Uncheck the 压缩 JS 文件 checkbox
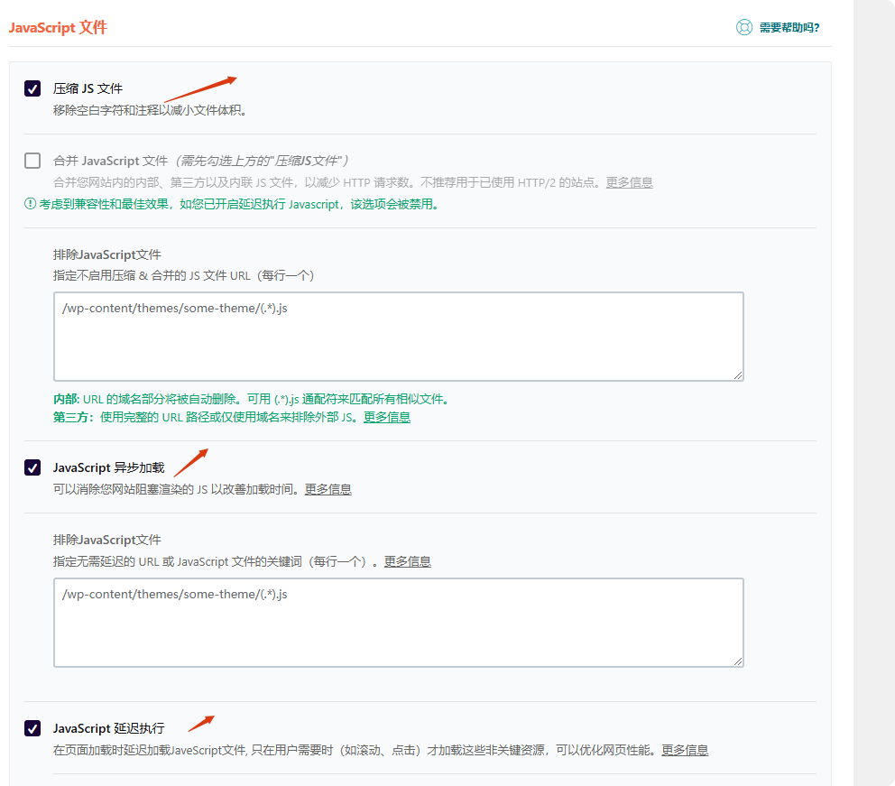The height and width of the screenshot is (786, 895). (x=32, y=88)
